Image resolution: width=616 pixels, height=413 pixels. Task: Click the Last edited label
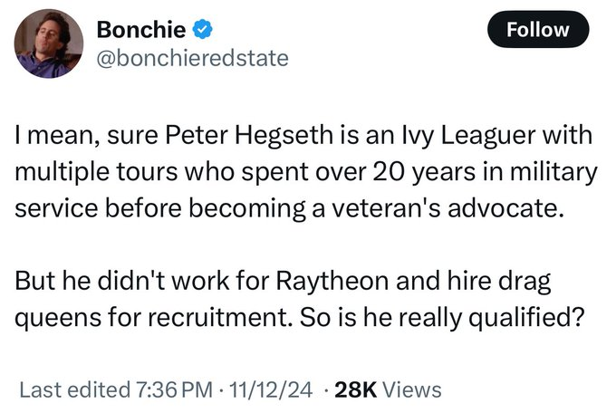click(73, 390)
